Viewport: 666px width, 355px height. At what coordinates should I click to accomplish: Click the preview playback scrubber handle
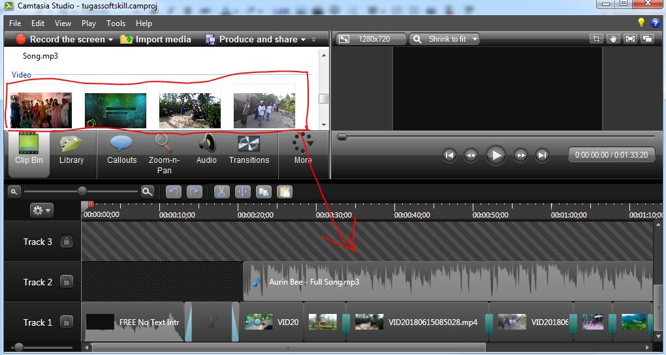point(342,137)
